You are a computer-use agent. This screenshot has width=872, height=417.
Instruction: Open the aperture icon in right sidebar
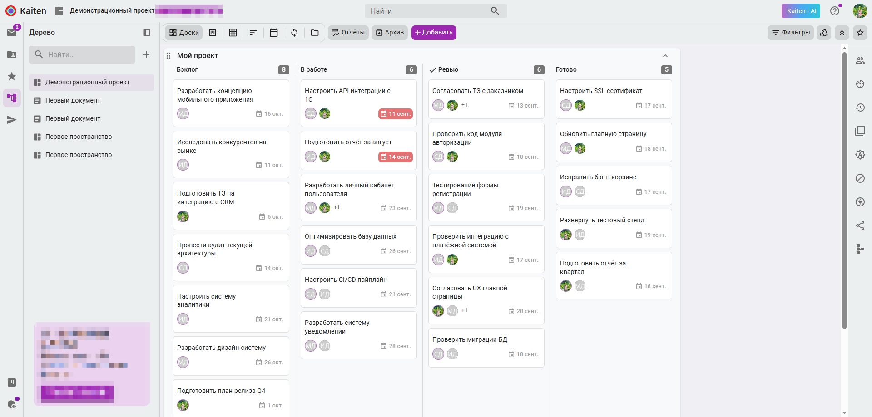click(860, 202)
